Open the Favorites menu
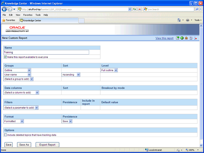Image resolution: width=204 pixels, height=153 pixels. pos(28,15)
